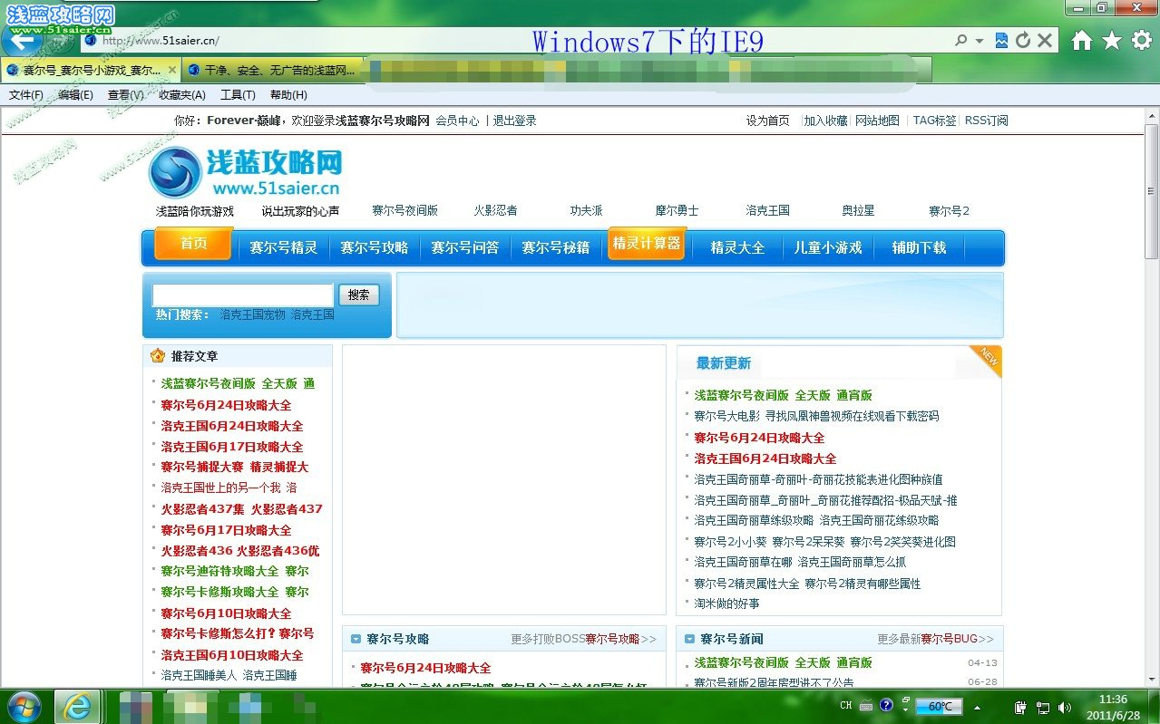This screenshot has height=724, width=1160.
Task: Open the address bar autocomplete dropdown arrow
Action: point(980,41)
